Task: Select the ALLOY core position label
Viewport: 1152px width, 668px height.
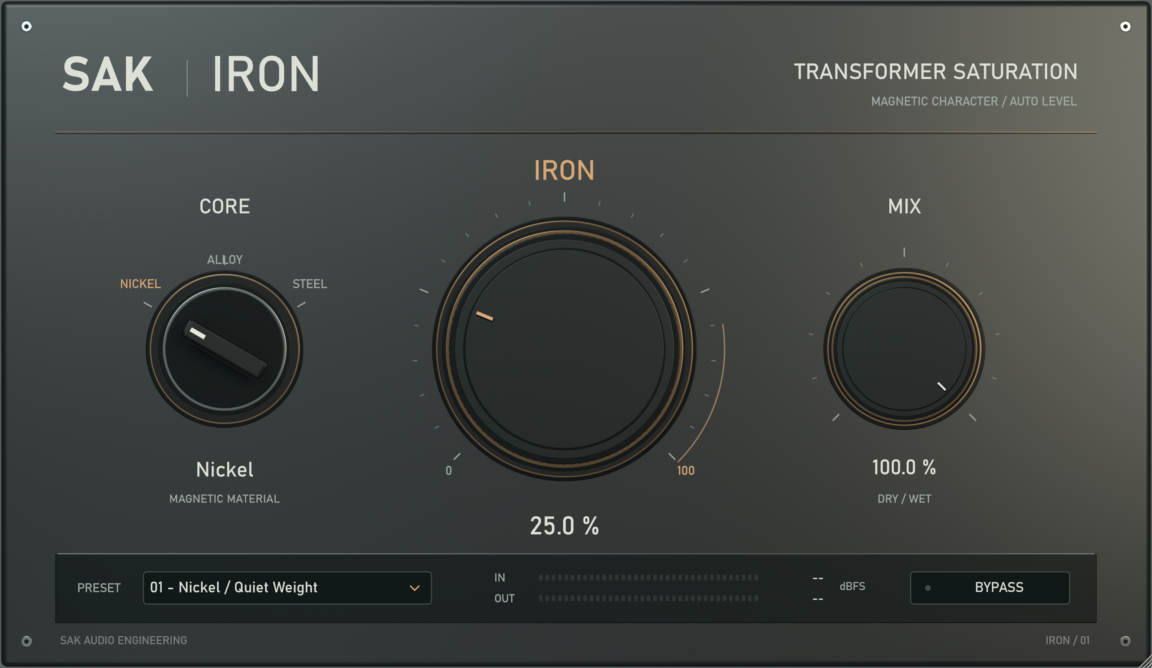Action: pyautogui.click(x=225, y=260)
